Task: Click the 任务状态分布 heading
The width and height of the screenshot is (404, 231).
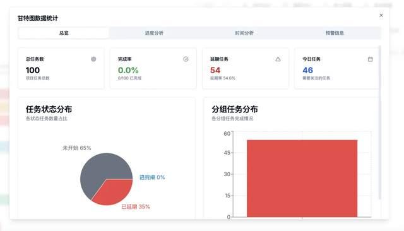Action: (x=49, y=109)
